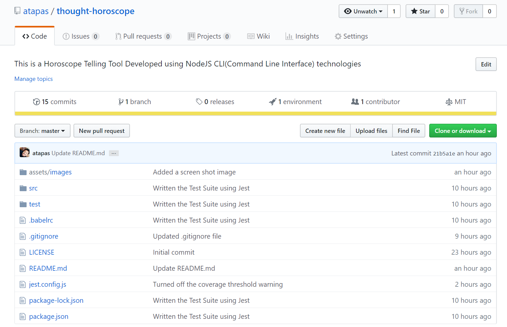Viewport: 507px width, 327px height.
Task: Open the Clone or download dropdown
Action: coord(463,131)
